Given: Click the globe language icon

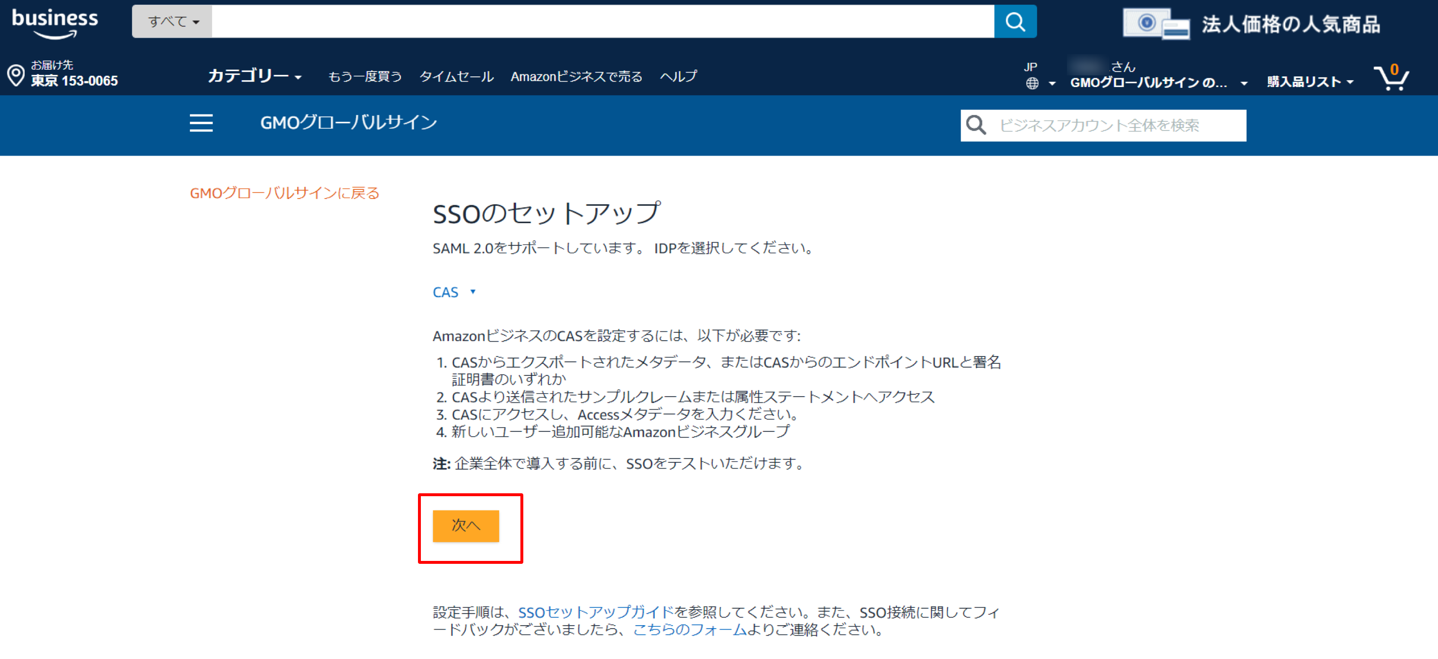Looking at the screenshot, I should pos(1032,83).
